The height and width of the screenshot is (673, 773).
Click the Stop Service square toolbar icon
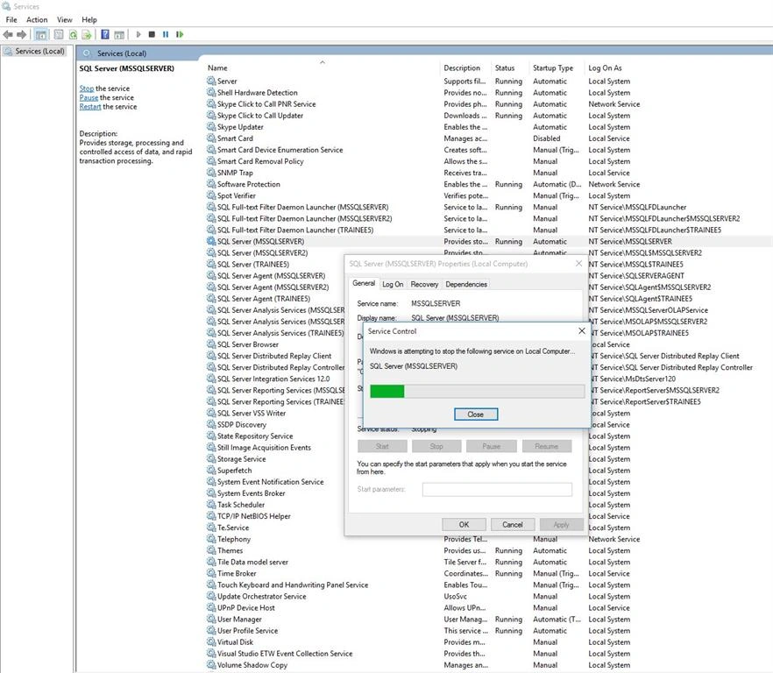tap(152, 34)
